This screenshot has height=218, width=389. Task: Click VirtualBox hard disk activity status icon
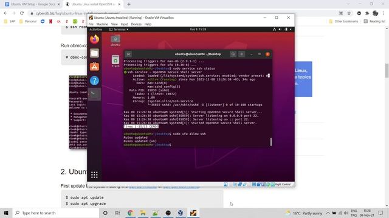[x=225, y=184]
